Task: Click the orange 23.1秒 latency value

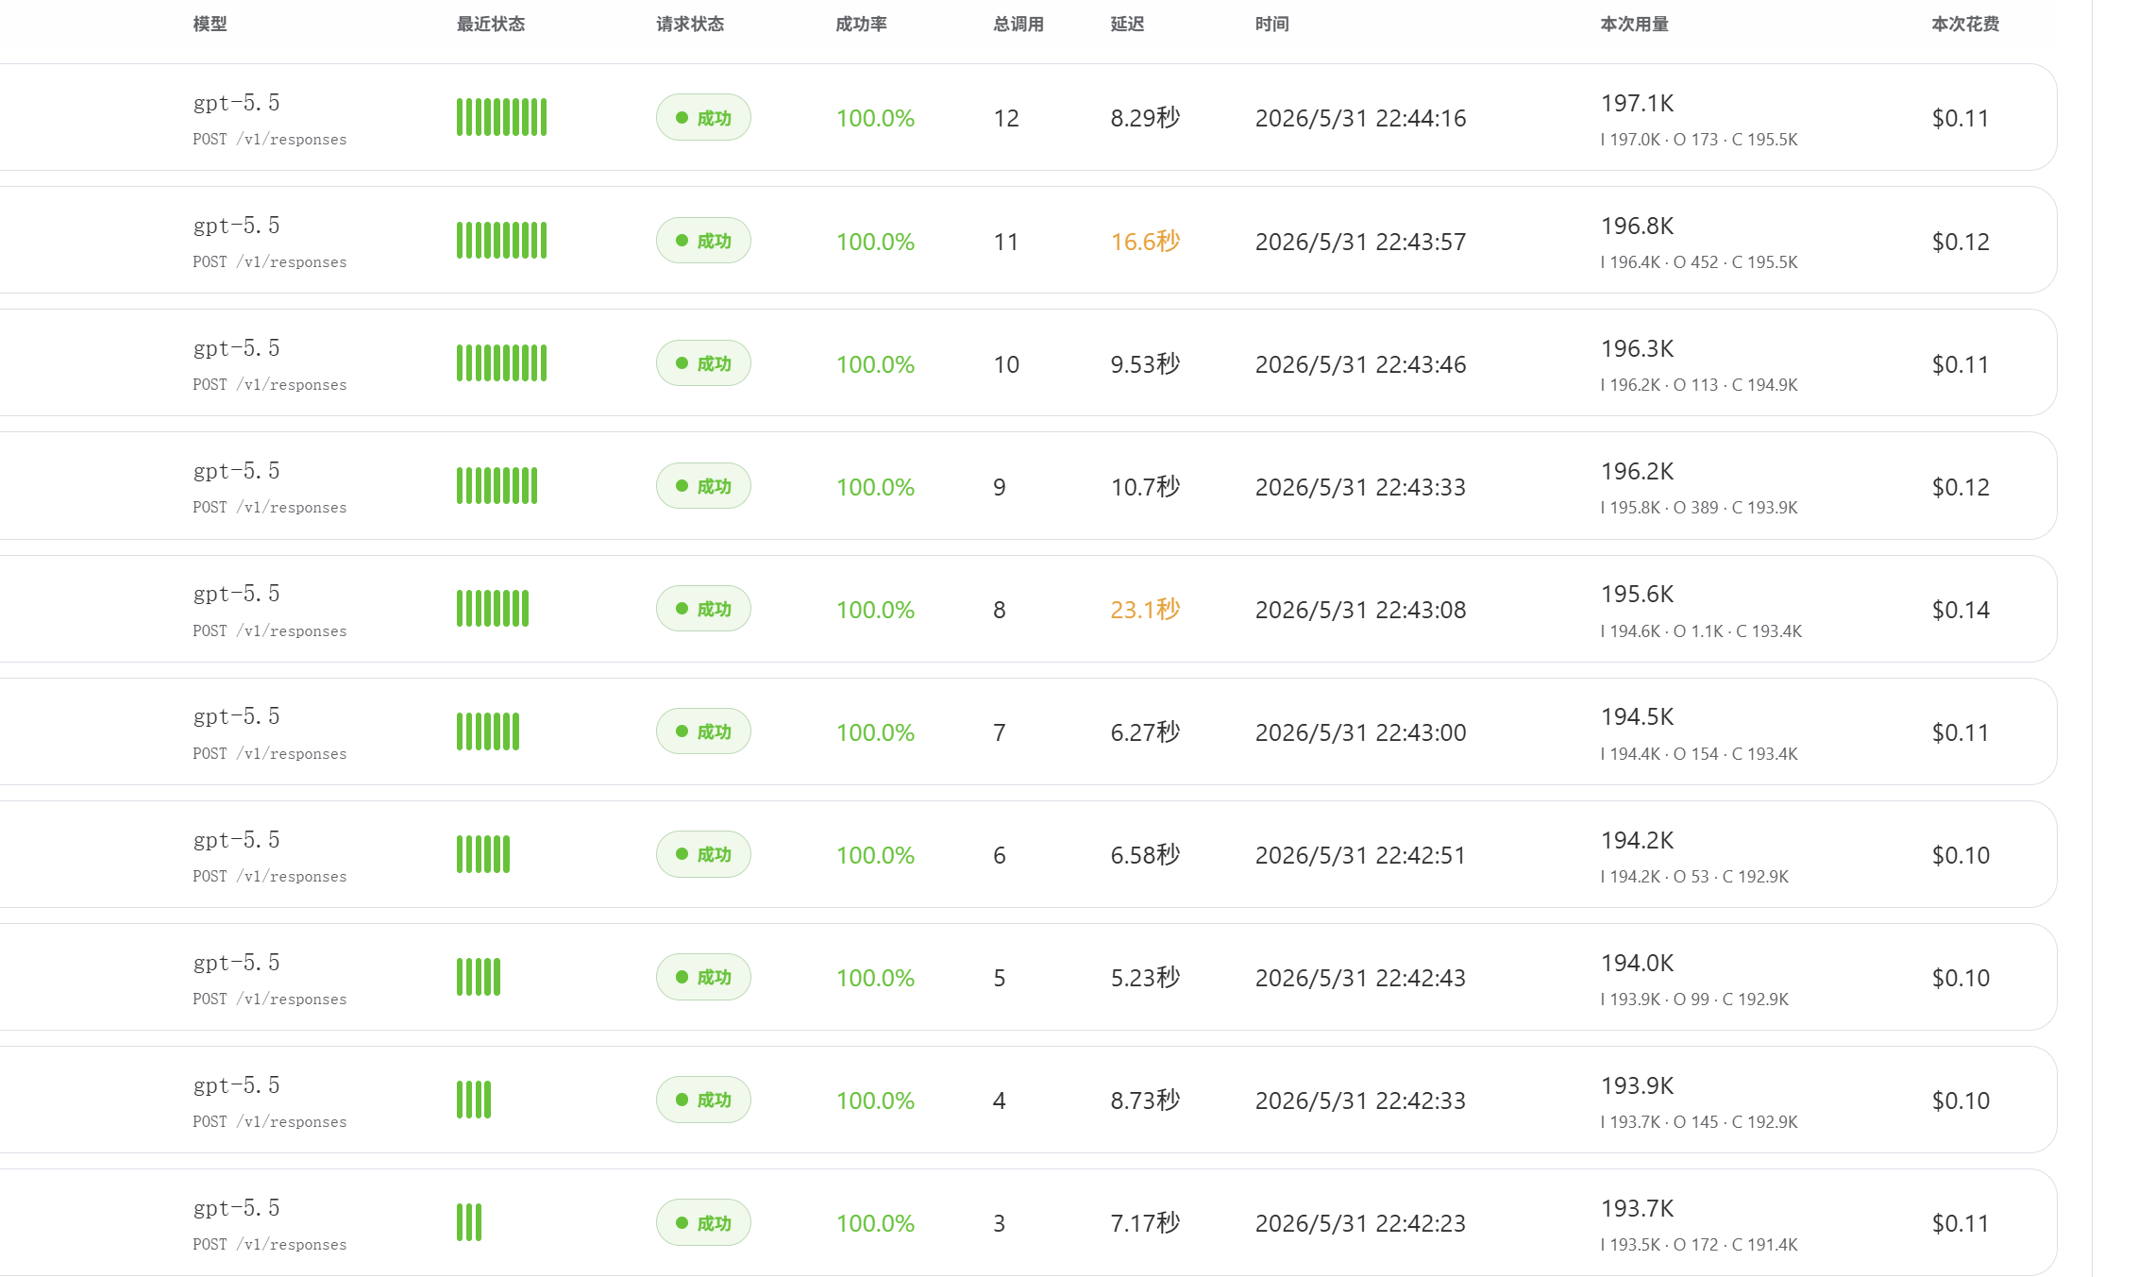Action: (1145, 610)
